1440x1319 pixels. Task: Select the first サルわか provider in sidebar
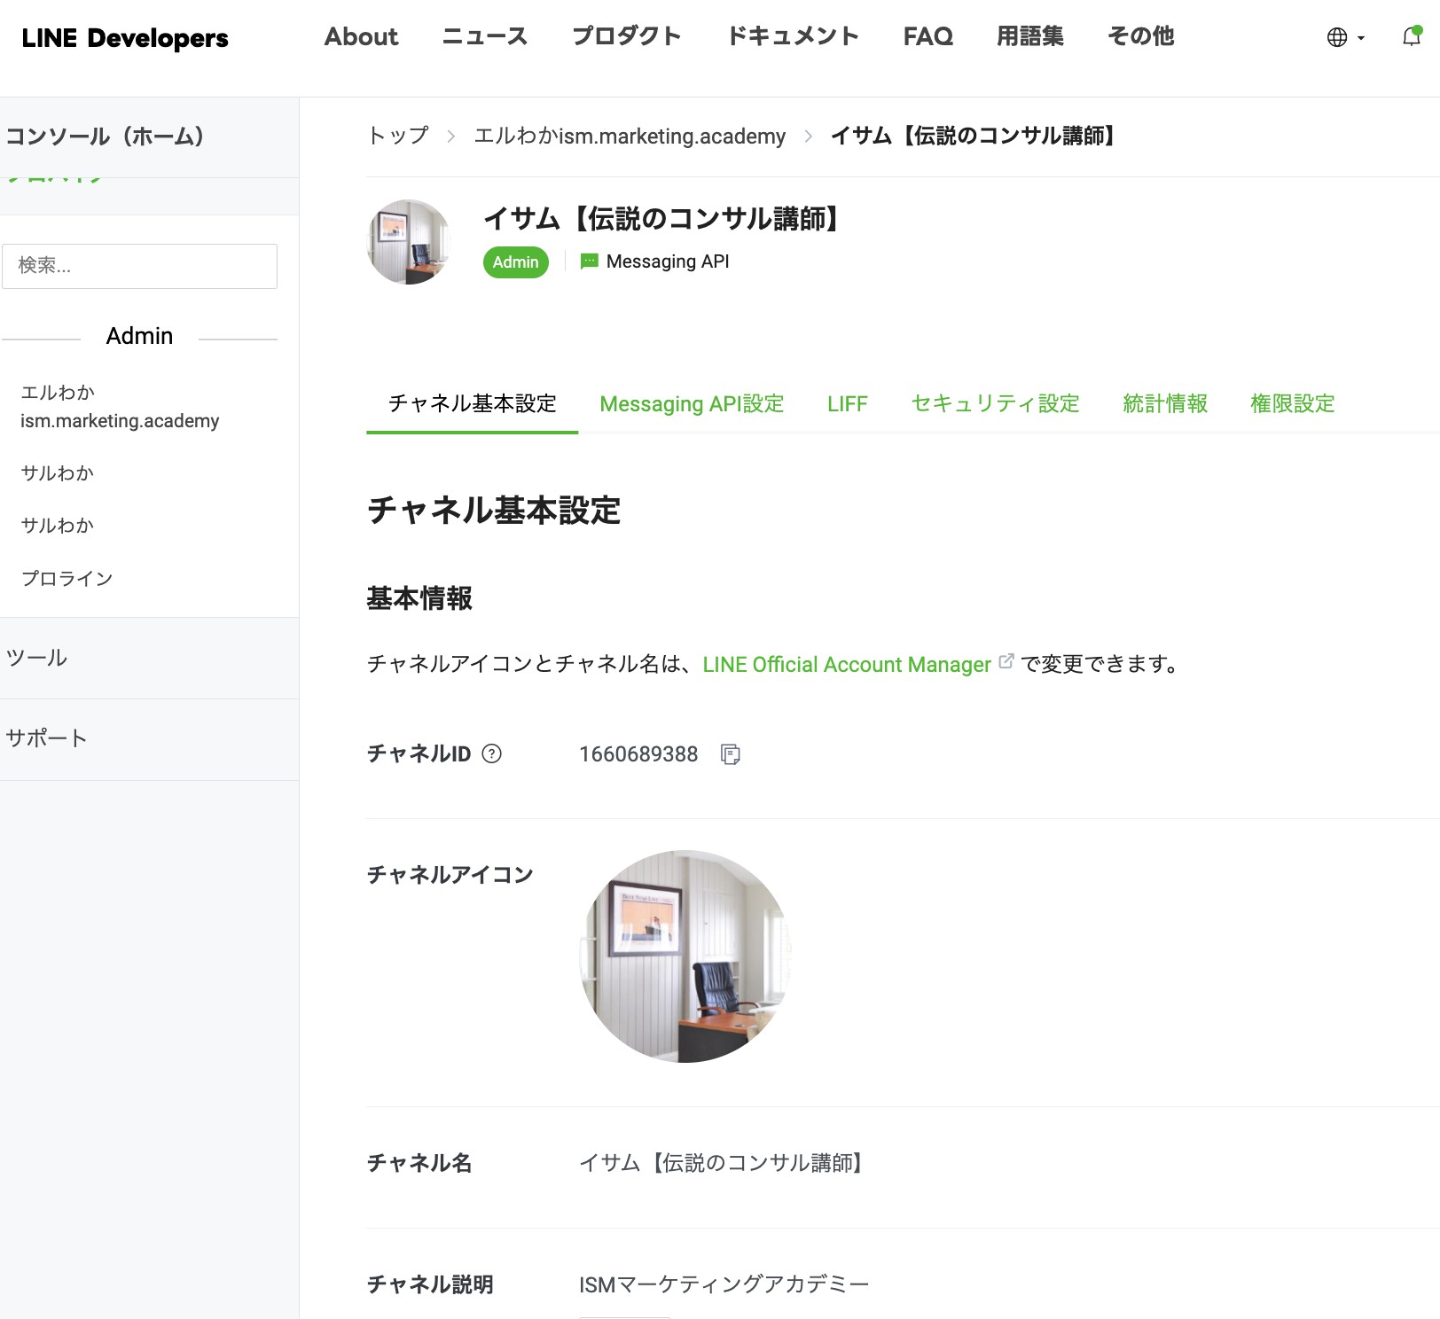[58, 473]
